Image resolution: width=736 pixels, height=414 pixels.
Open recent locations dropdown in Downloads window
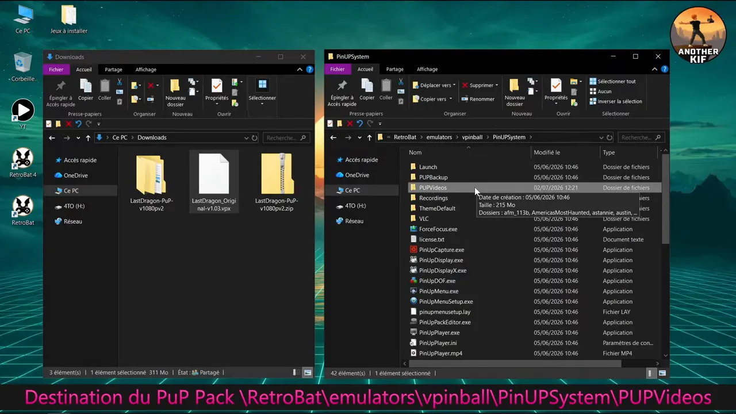(x=78, y=138)
